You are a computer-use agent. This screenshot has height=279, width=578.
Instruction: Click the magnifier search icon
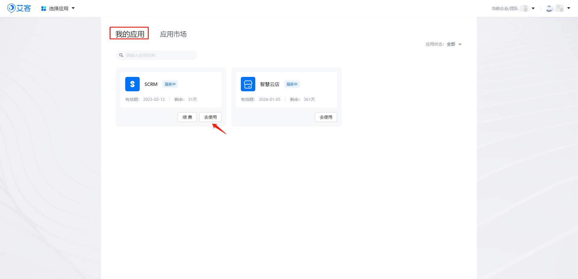click(121, 55)
